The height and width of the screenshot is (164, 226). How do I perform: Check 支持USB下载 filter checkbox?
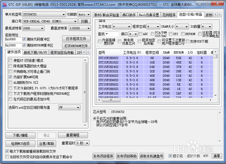(188, 41)
